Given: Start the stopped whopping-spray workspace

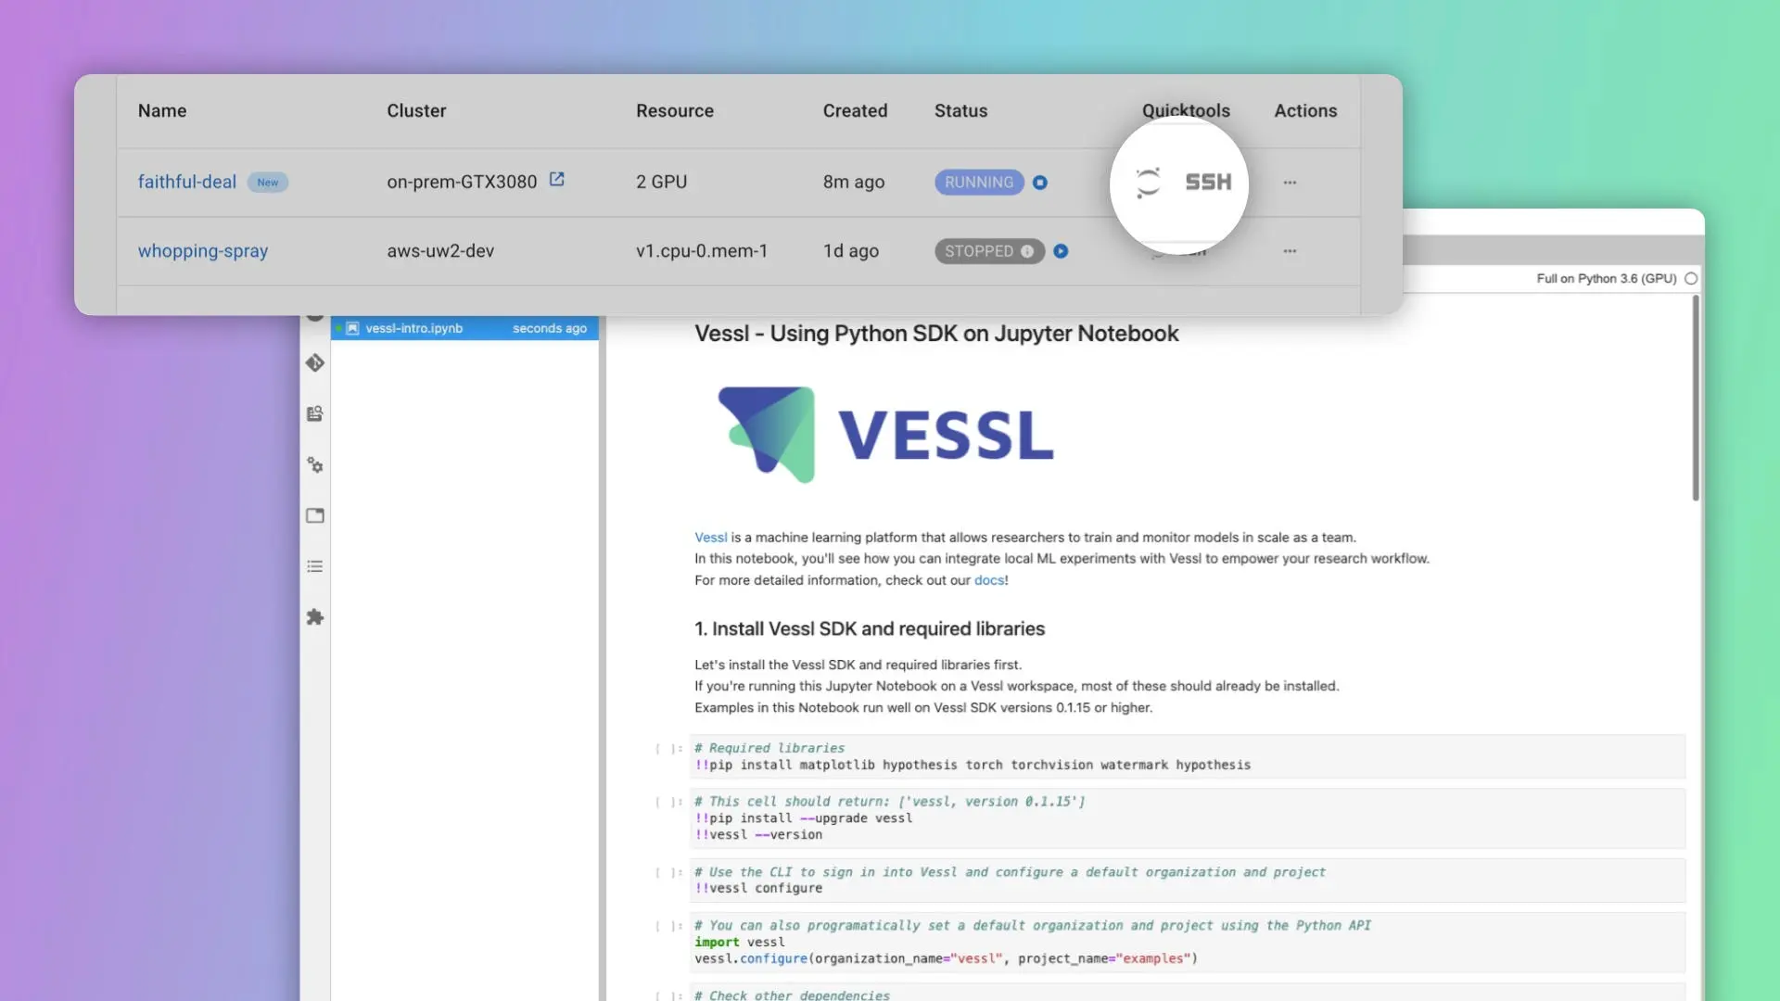Looking at the screenshot, I should point(1061,251).
